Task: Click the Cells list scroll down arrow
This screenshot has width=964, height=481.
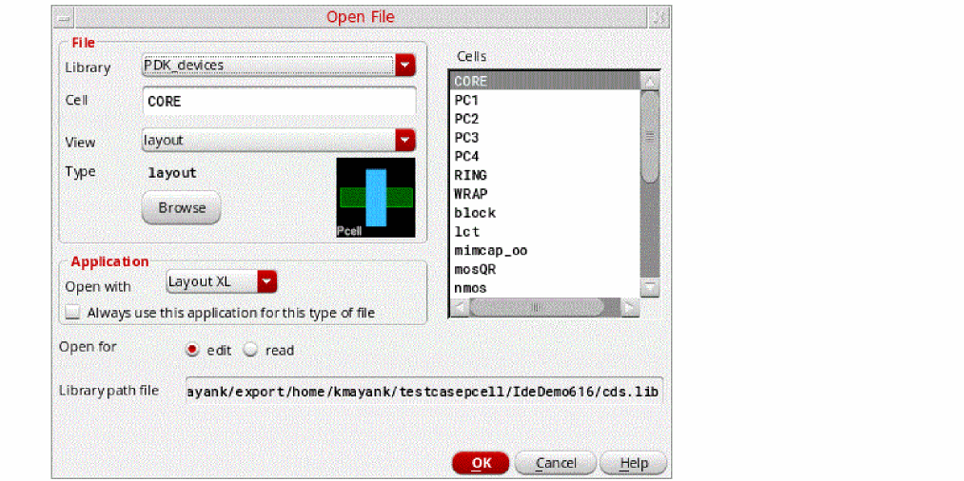Action: [x=649, y=287]
